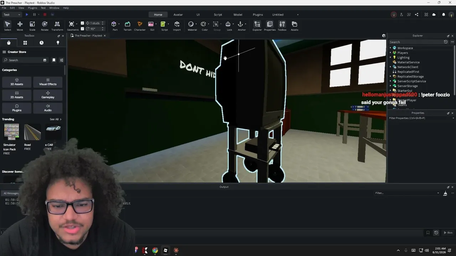
Task: Switch to the Model ribbon tab
Action: click(238, 15)
